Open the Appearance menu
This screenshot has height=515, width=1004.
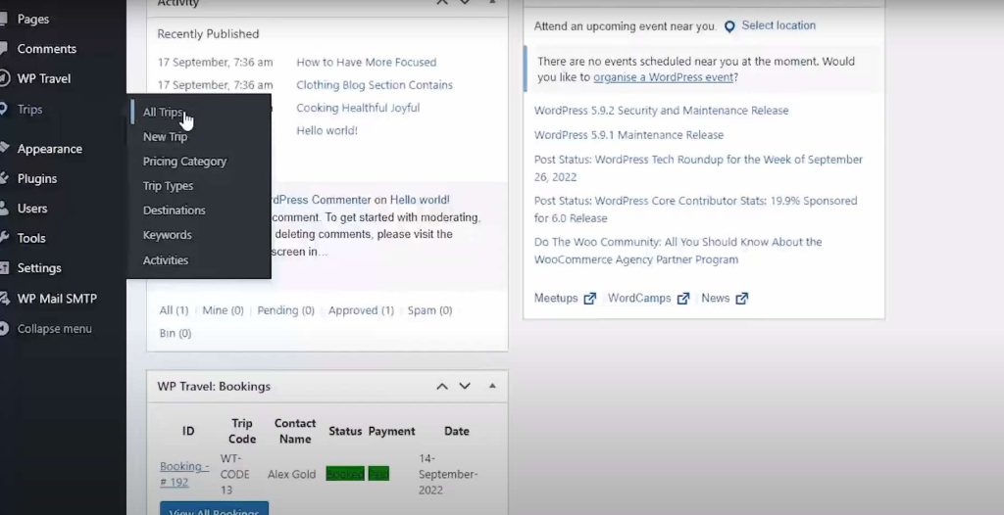click(x=49, y=149)
